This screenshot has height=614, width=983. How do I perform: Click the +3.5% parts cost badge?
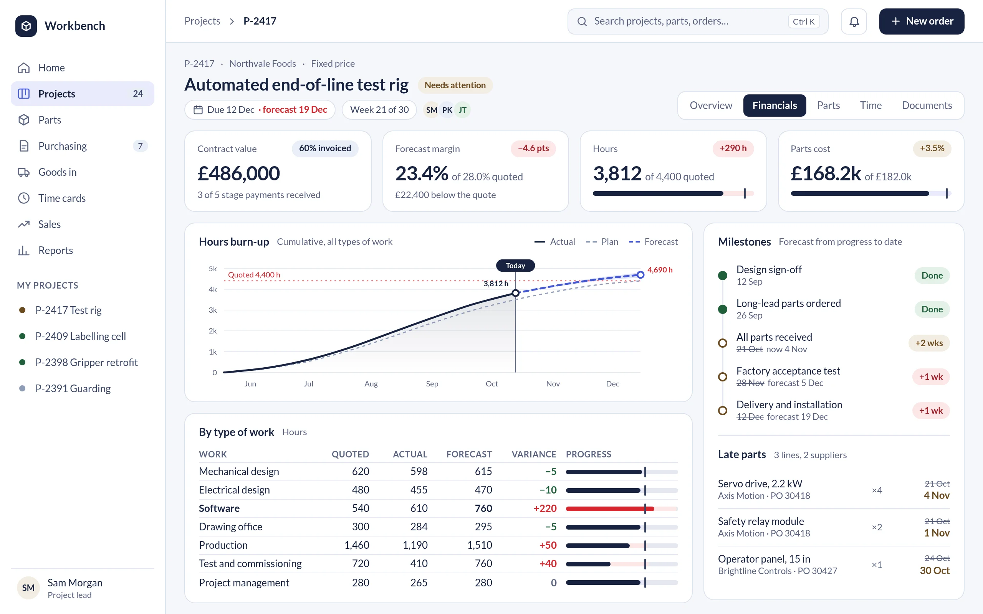coord(932,148)
